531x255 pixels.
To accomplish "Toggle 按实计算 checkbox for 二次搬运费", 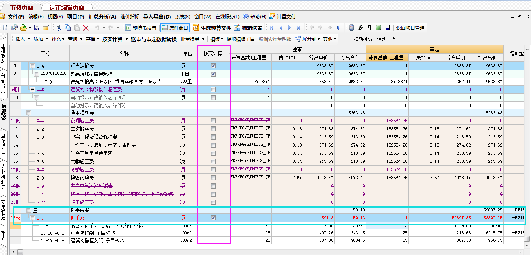I will tap(213, 129).
